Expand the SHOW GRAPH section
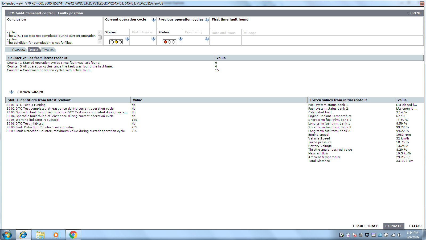This screenshot has width=426, height=240. pyautogui.click(x=31, y=92)
